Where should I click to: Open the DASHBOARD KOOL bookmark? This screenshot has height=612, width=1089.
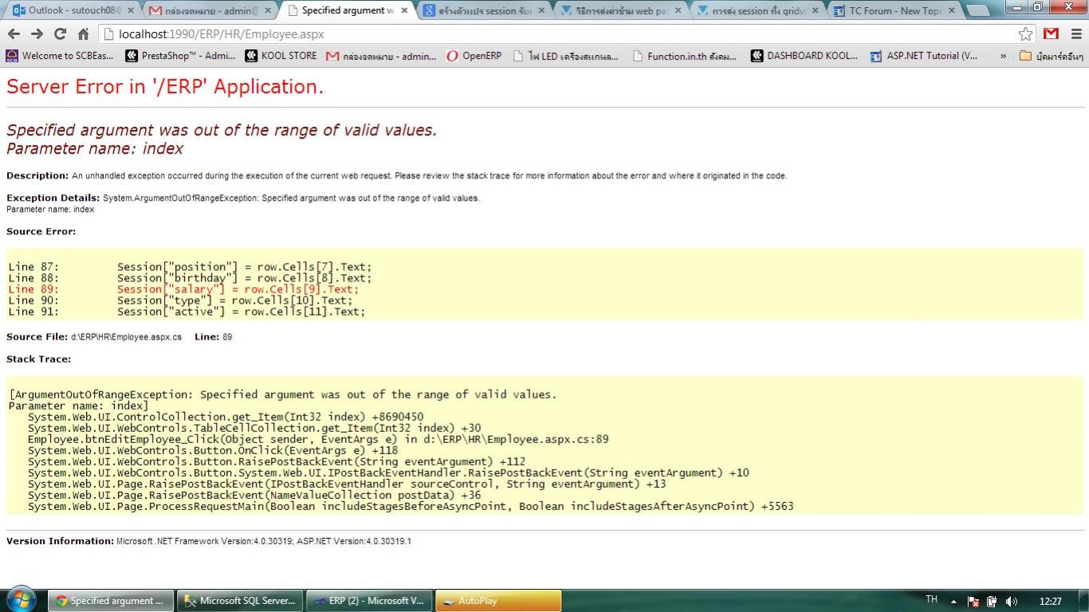804,56
